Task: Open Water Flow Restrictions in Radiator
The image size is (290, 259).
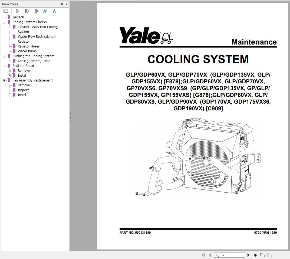Action: [x=37, y=39]
